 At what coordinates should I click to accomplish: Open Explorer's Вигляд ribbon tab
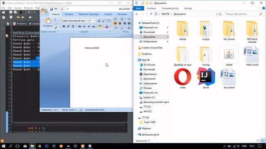coord(188,8)
